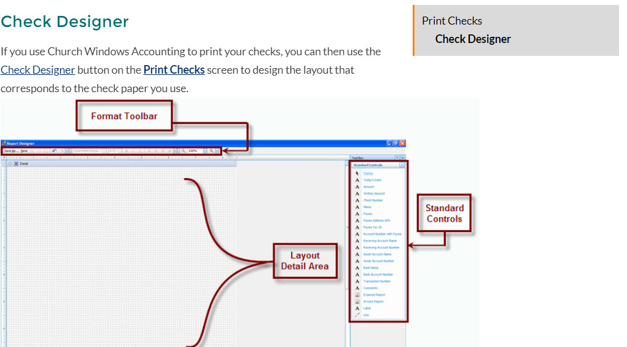This screenshot has height=347, width=627.
Task: Open Print Checks in the side navigation box
Action: pyautogui.click(x=452, y=21)
